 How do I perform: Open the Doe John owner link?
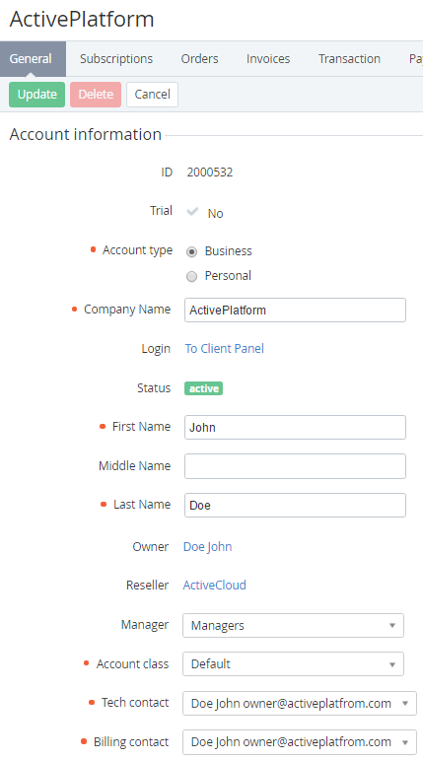point(208,547)
